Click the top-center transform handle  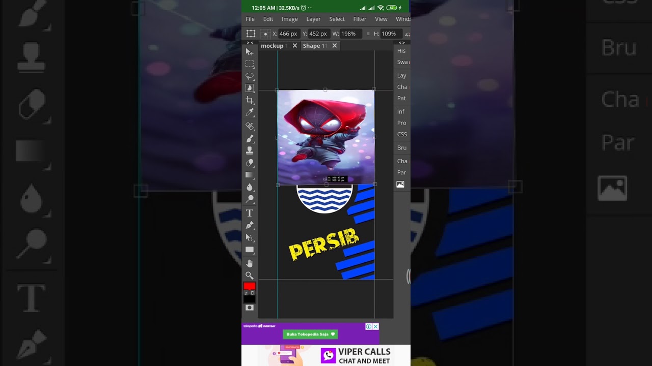[325, 89]
